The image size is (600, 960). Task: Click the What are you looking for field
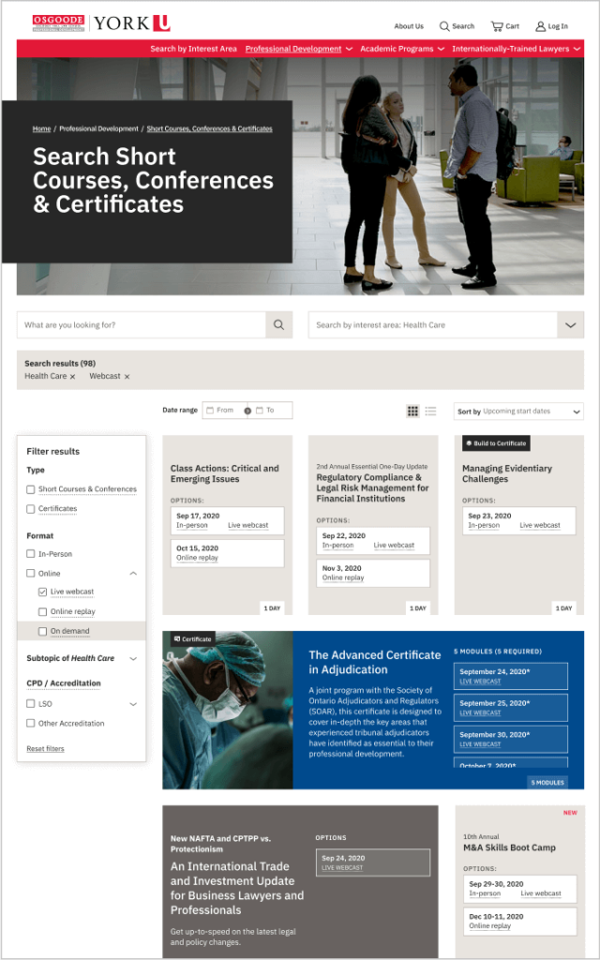click(x=142, y=325)
